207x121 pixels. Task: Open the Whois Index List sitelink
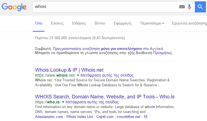(x=79, y=117)
